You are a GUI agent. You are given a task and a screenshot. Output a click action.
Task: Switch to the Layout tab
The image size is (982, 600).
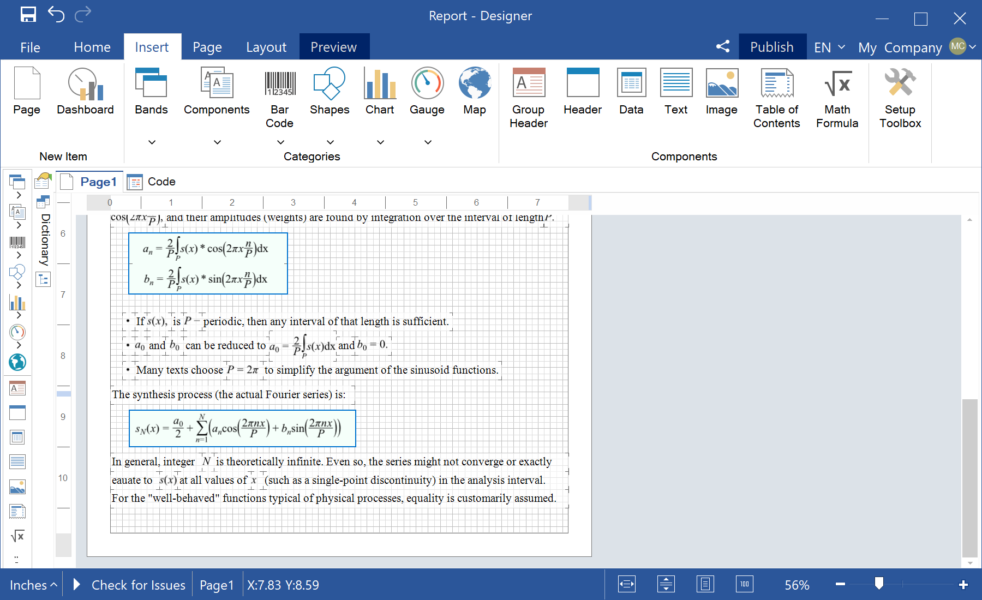[266, 47]
